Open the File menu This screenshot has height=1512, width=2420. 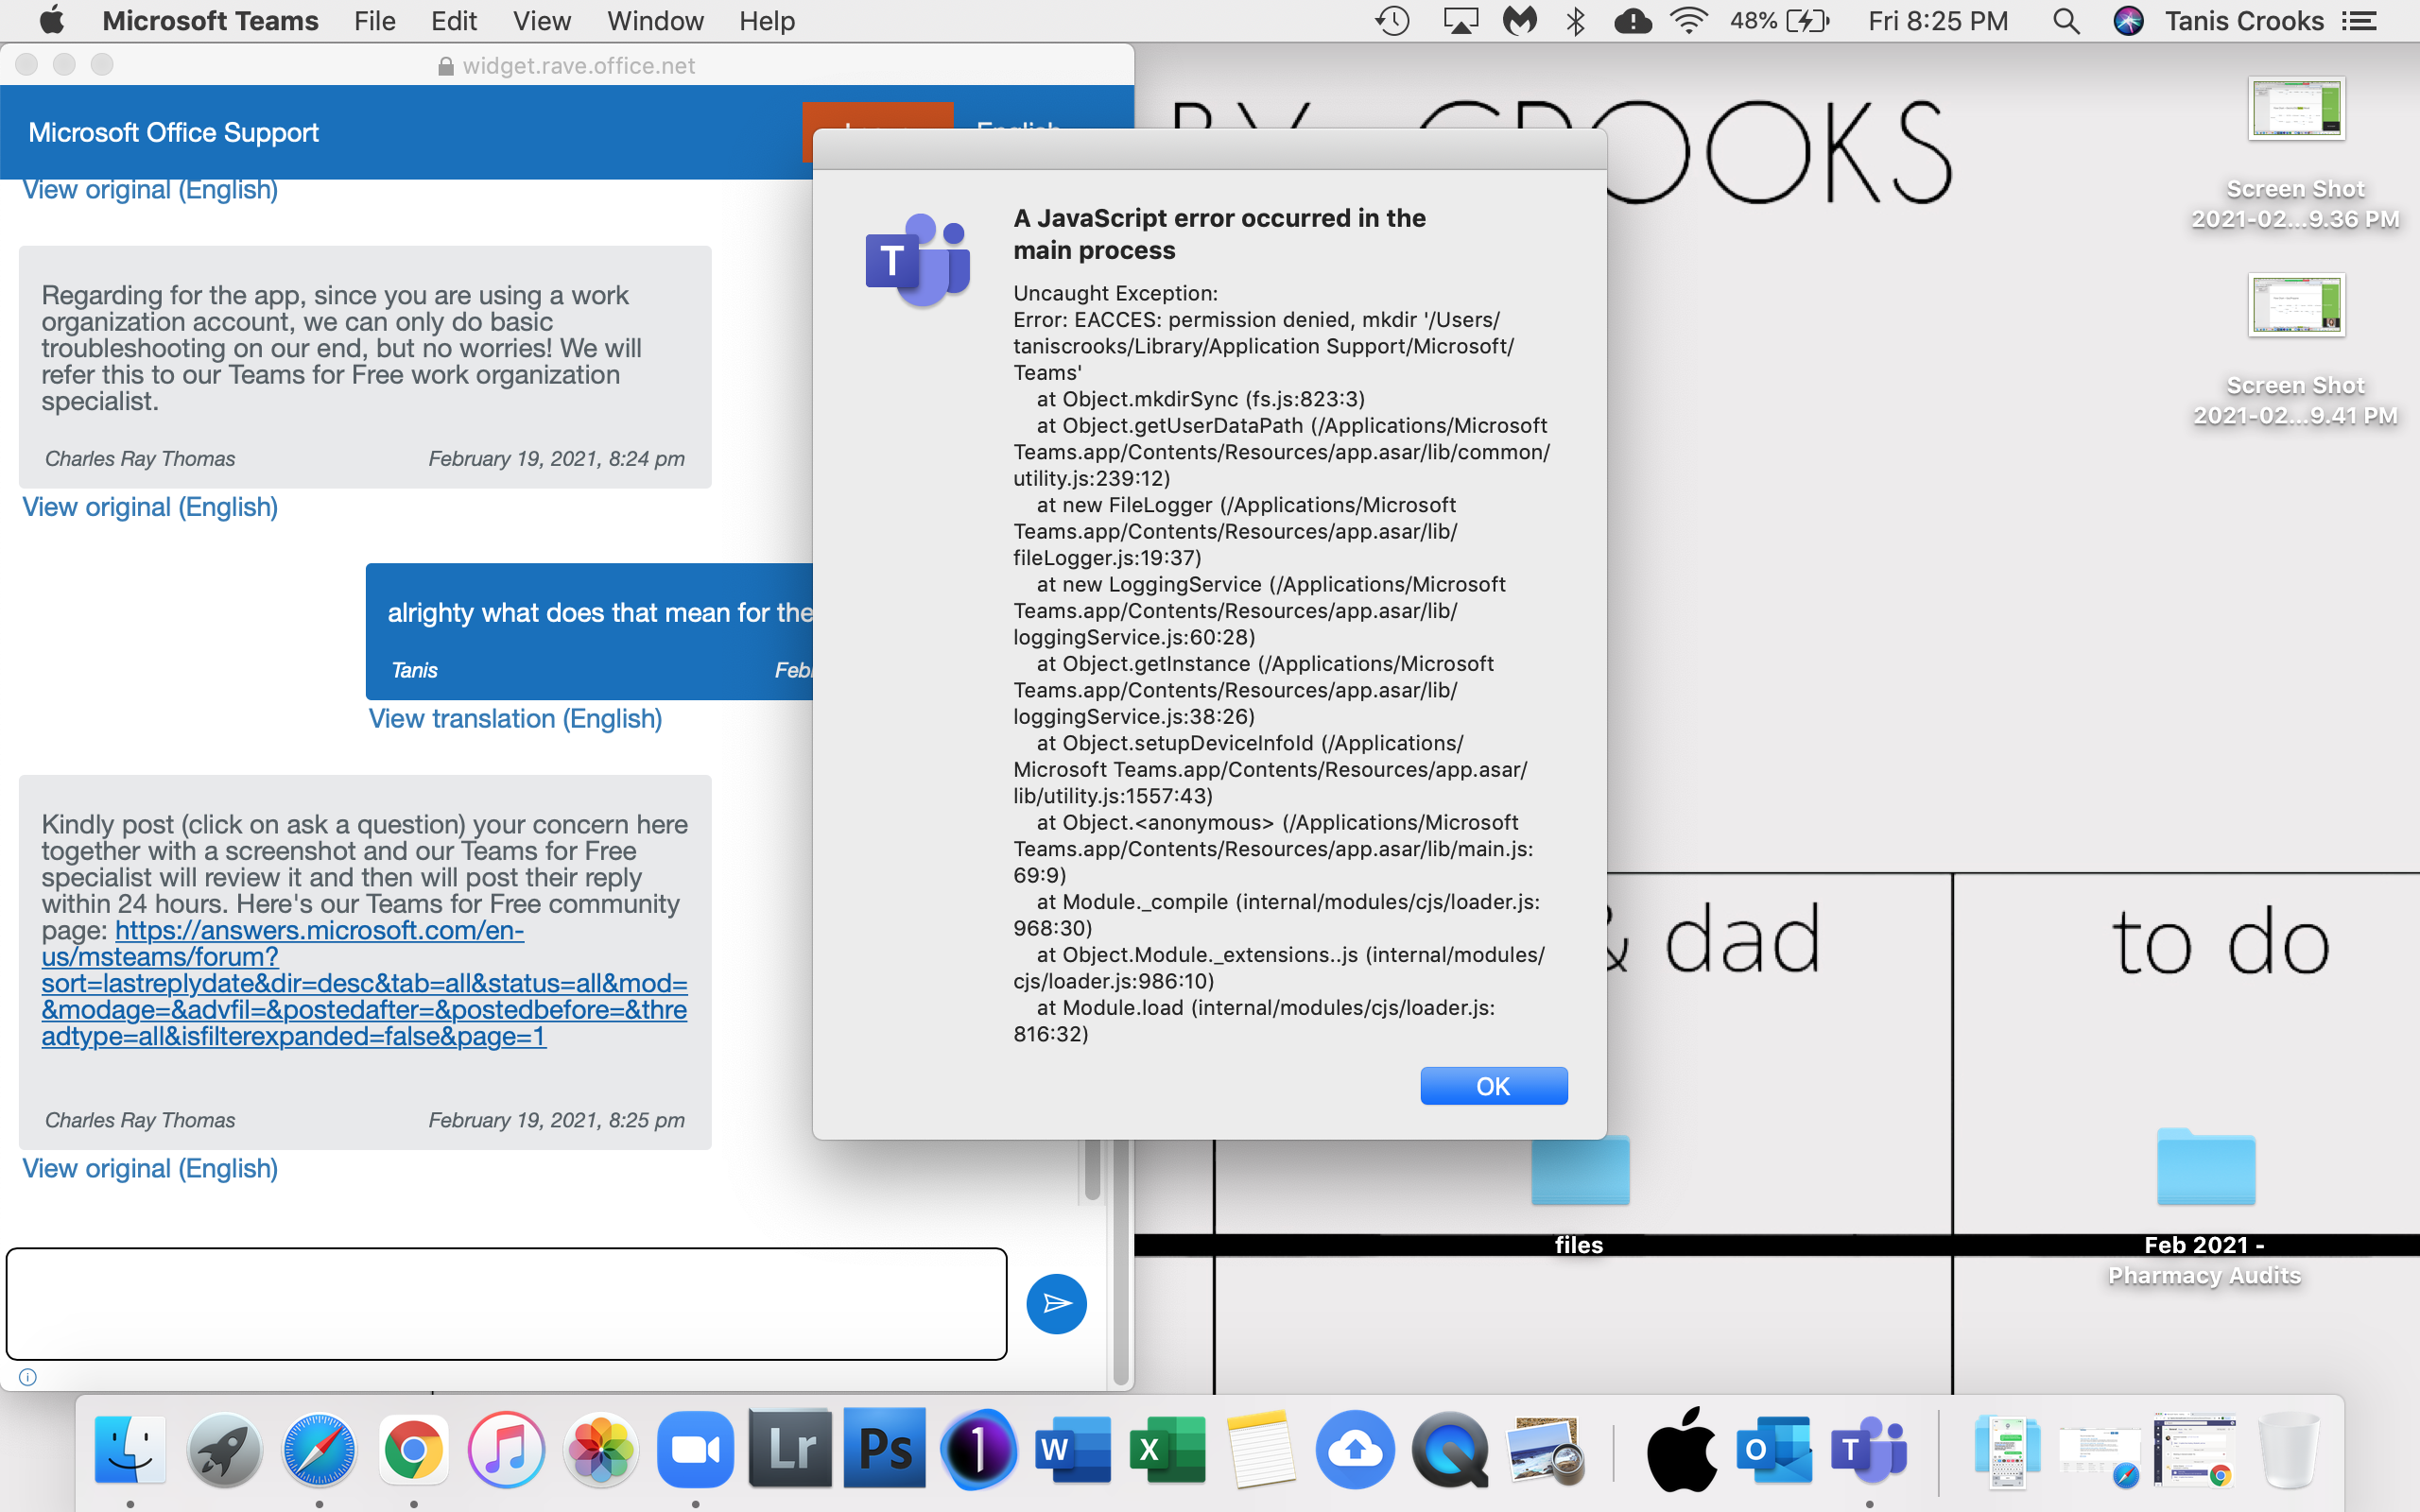point(375,21)
